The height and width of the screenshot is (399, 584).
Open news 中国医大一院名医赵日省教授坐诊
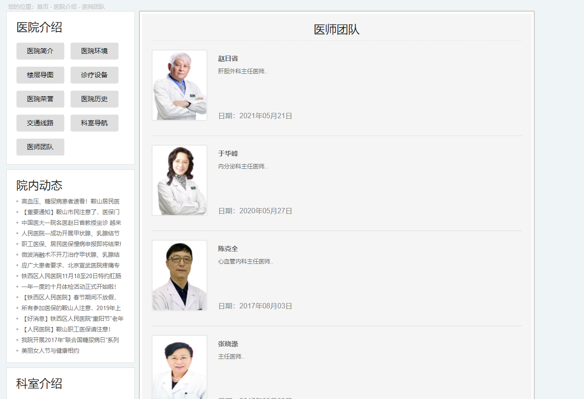pos(71,223)
